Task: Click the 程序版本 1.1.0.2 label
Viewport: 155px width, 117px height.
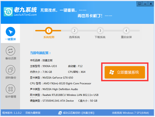Action: click(12, 113)
